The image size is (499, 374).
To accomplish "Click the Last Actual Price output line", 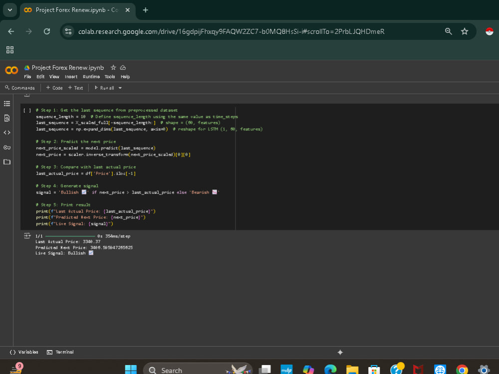I will pos(68,241).
